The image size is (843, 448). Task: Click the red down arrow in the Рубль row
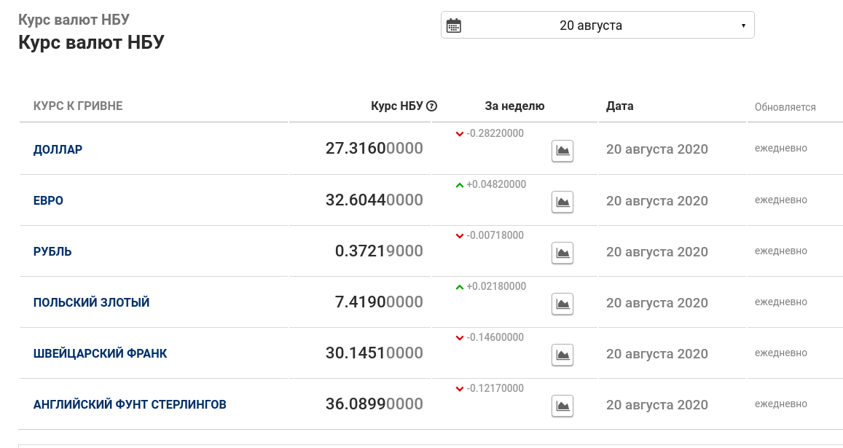pos(460,236)
